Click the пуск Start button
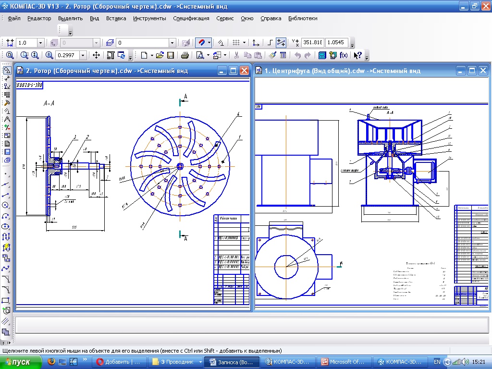Viewport: 492px width, 369px height. click(21, 362)
